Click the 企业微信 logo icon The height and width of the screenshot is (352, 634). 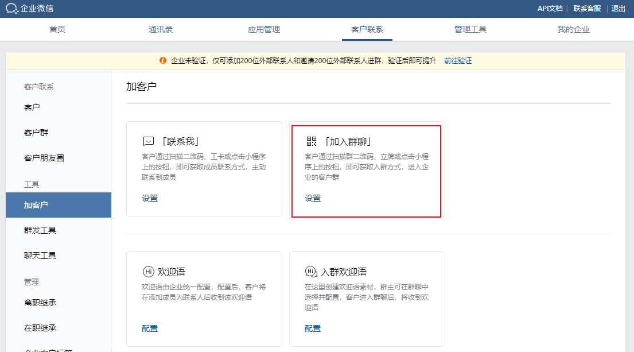(x=12, y=9)
